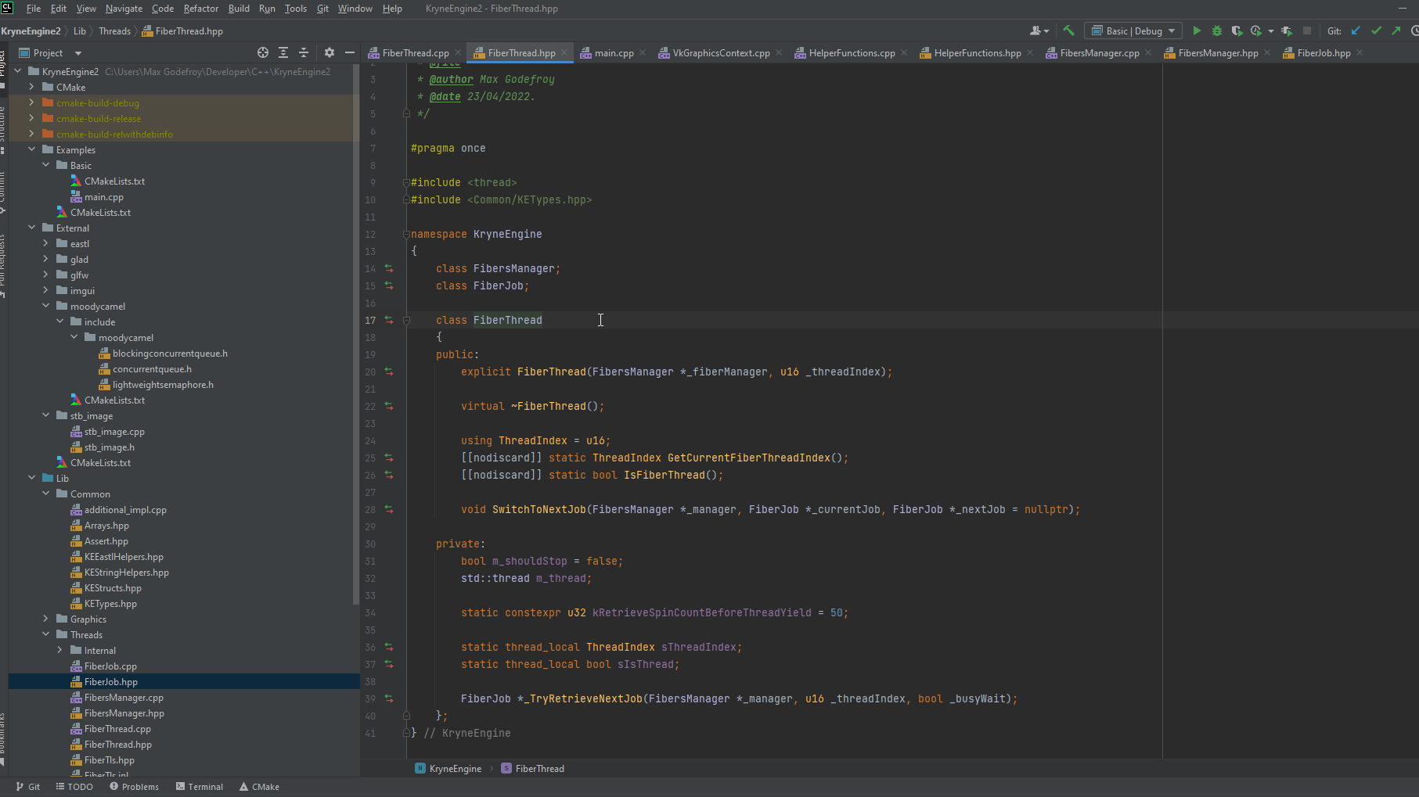Viewport: 1419px width, 797px height.
Task: Open the Refactor menu
Action: tap(201, 9)
